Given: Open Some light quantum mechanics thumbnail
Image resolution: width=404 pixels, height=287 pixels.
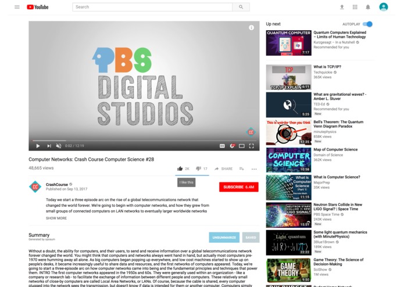Looking at the screenshot, I should [288, 242].
